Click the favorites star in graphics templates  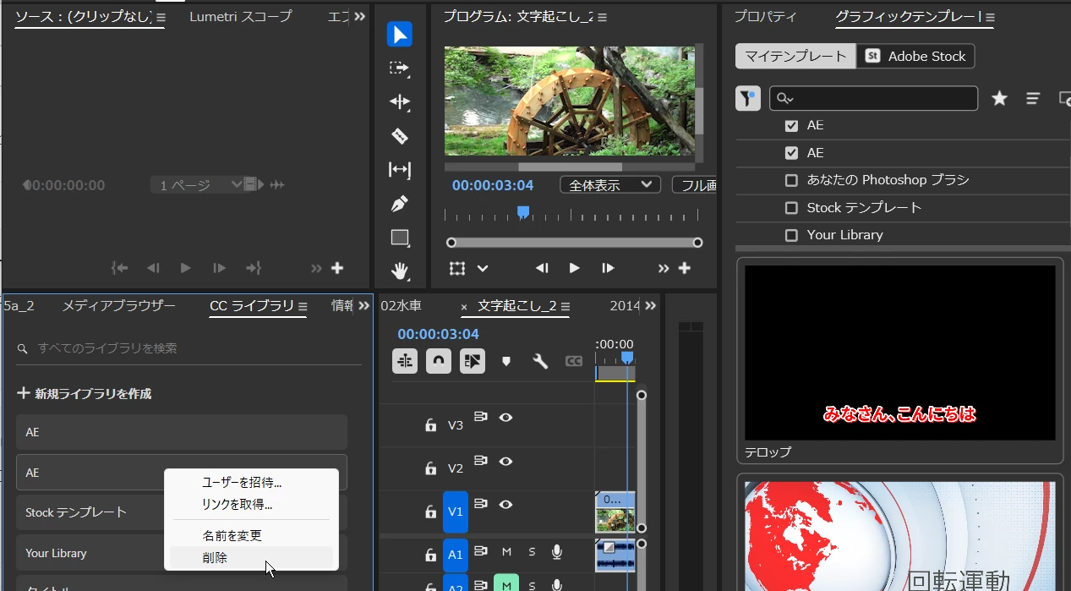pyautogui.click(x=999, y=98)
